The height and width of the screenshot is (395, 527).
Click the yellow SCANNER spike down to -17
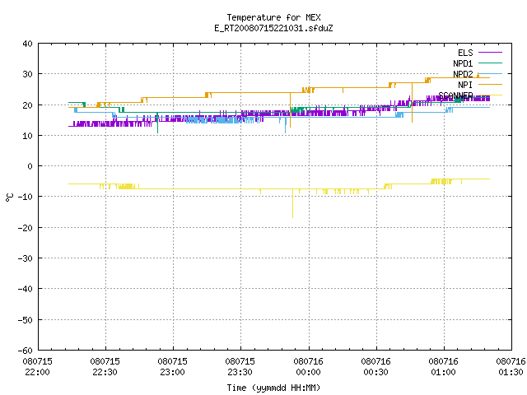(x=292, y=205)
